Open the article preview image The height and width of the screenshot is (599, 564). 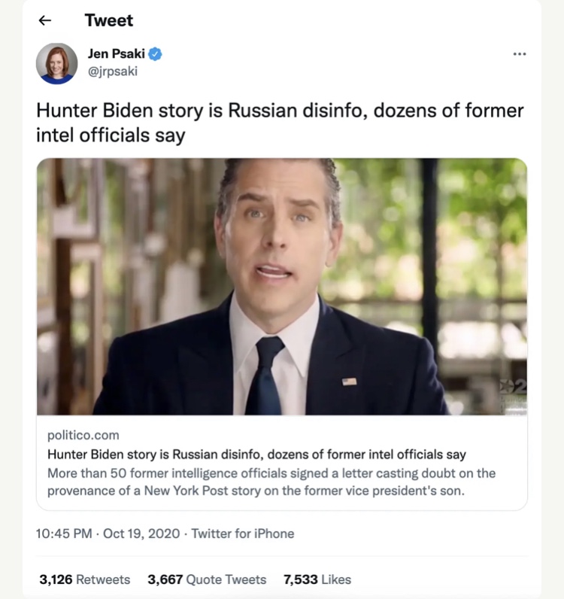281,286
